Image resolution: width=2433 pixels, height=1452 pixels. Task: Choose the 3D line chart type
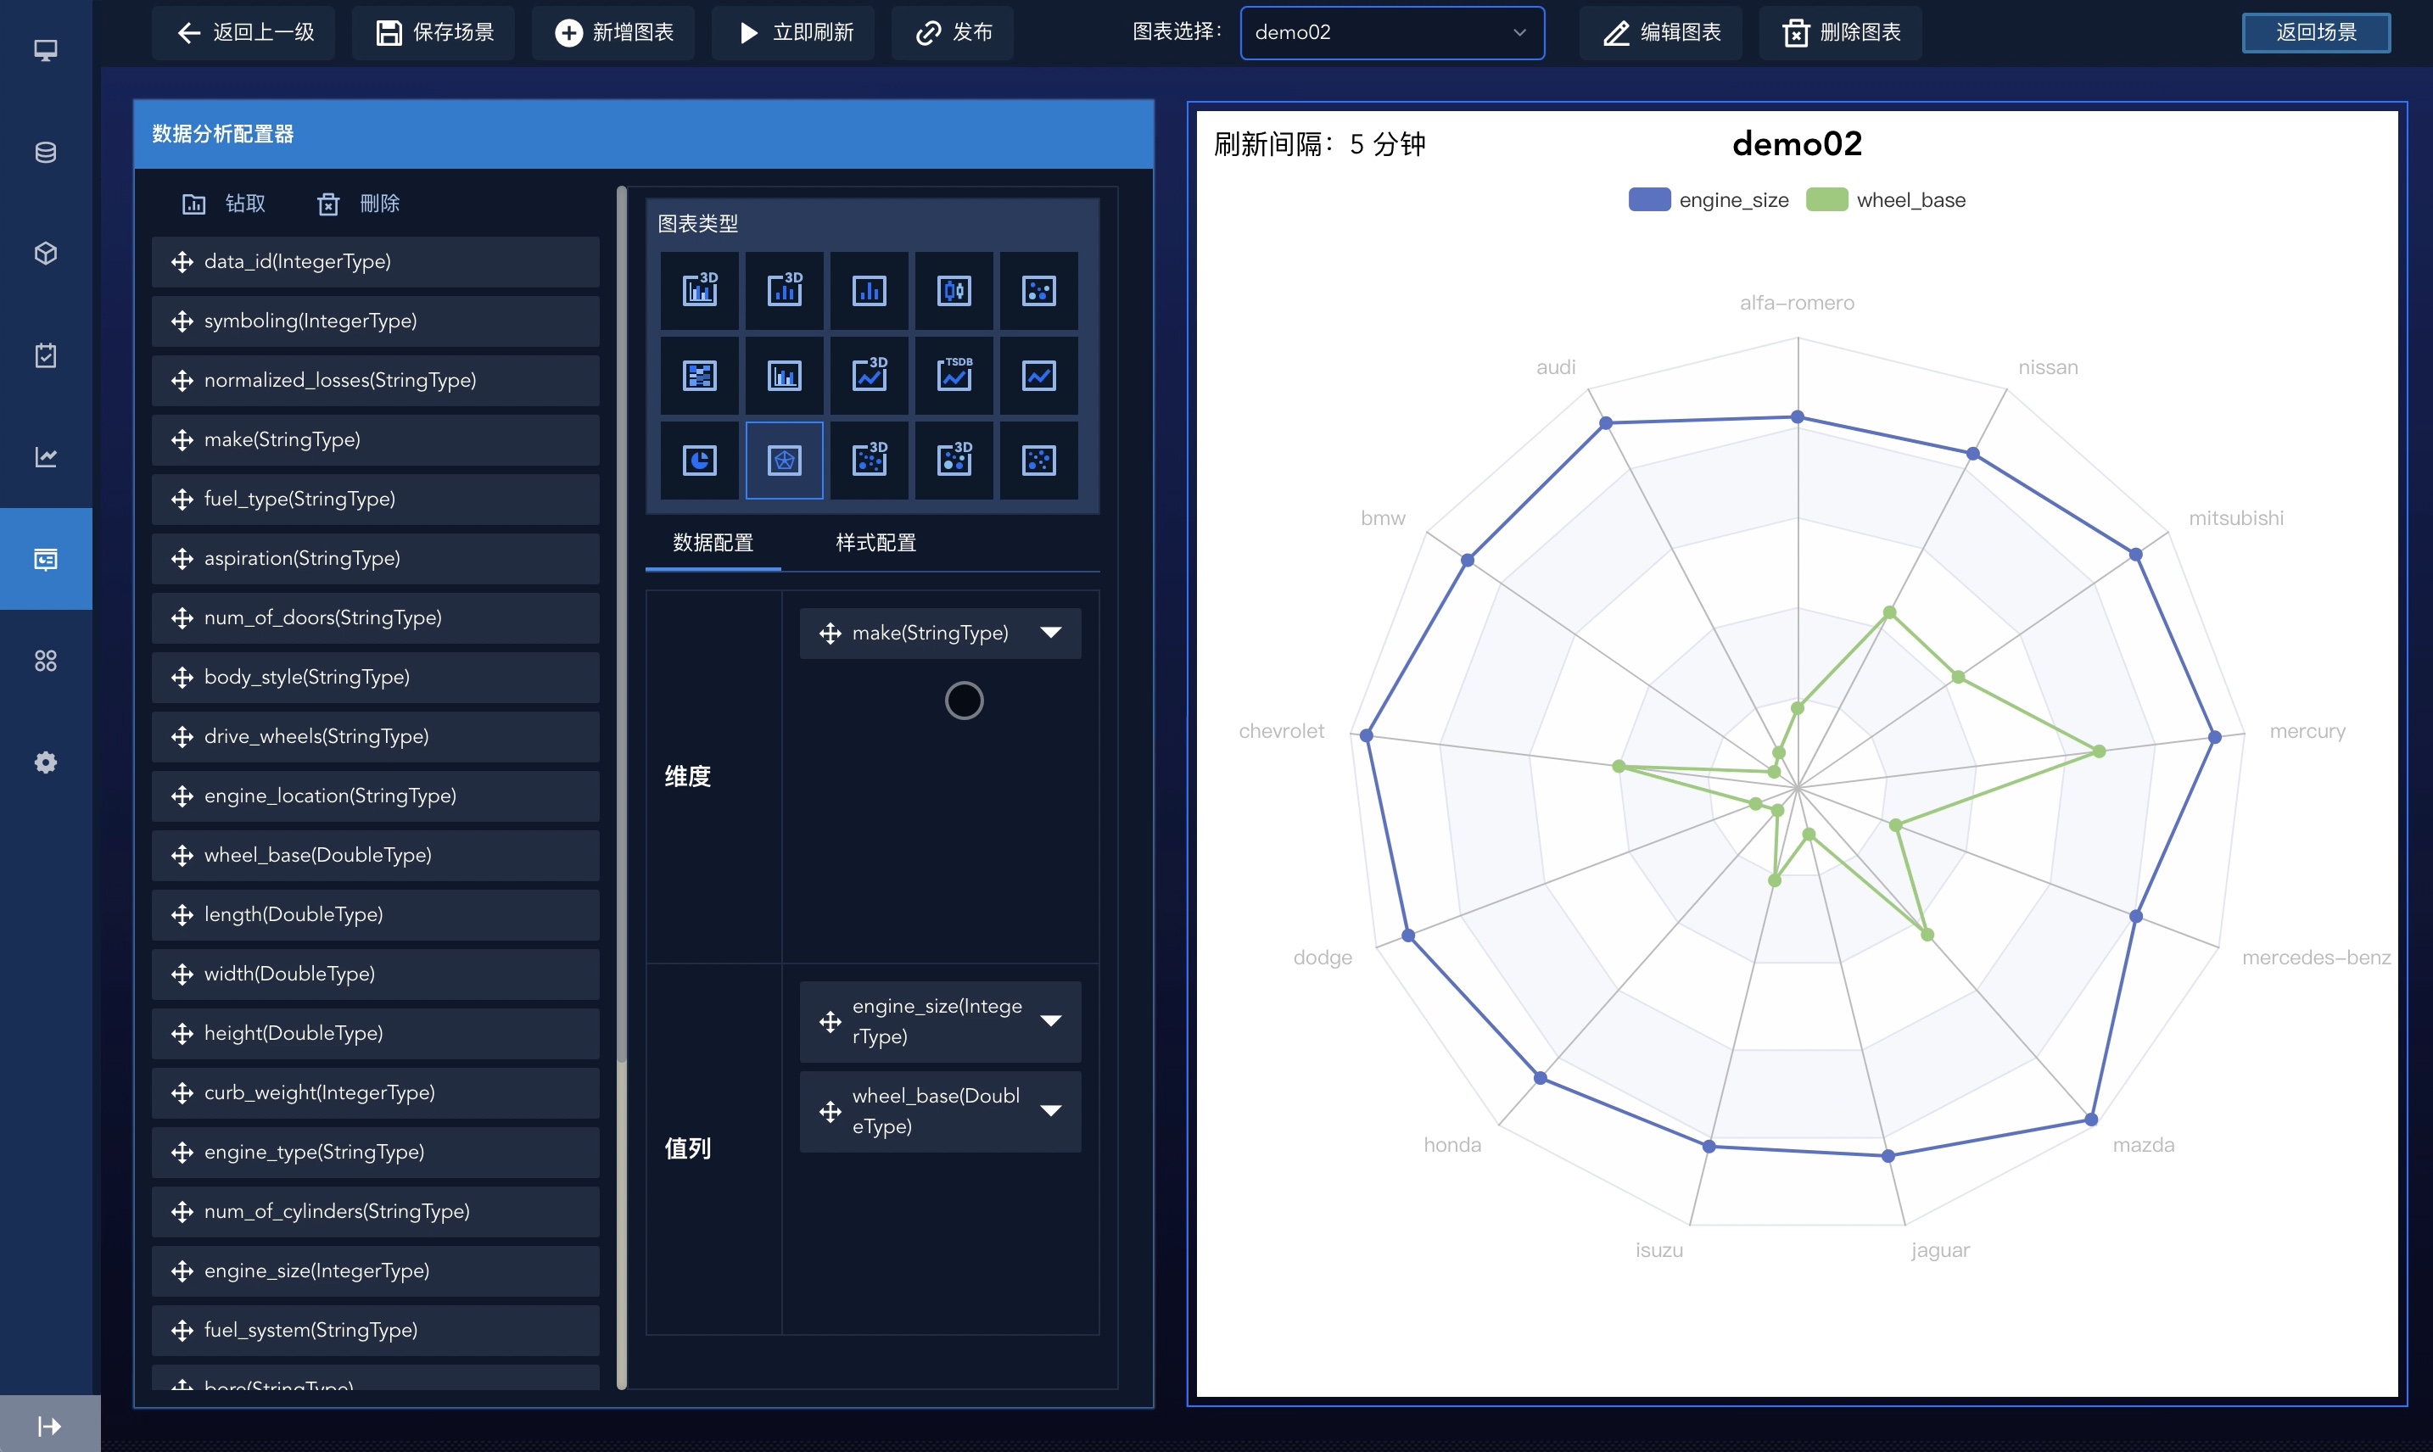coord(869,376)
